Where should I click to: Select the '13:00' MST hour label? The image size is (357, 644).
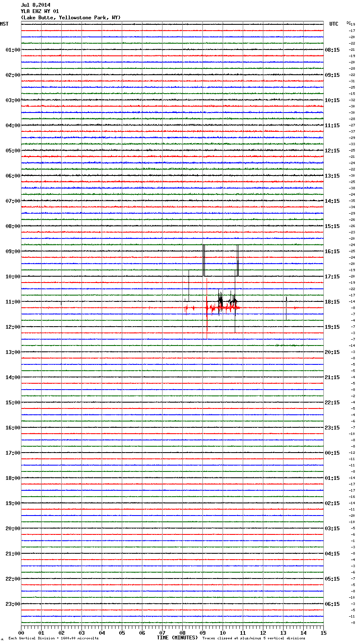click(x=13, y=352)
